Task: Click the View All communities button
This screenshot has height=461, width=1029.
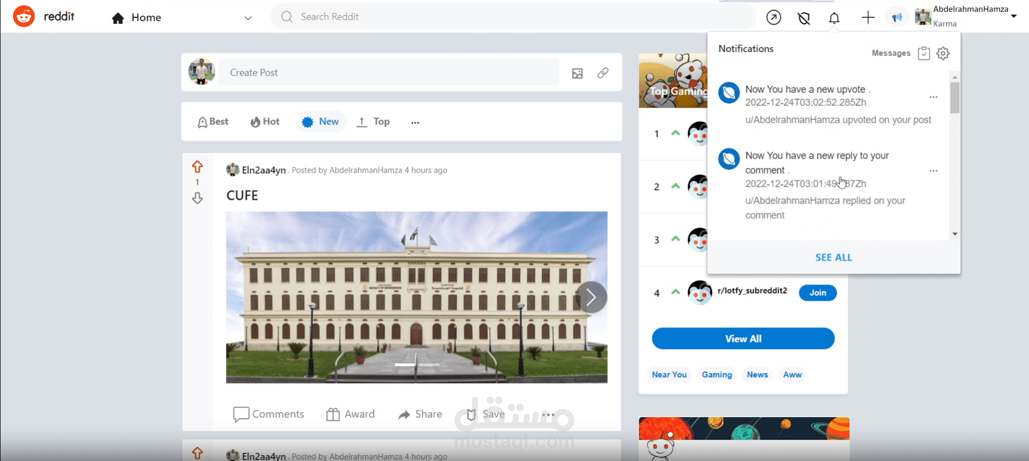Action: [x=743, y=338]
